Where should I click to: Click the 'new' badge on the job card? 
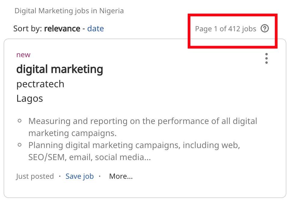pos(23,55)
